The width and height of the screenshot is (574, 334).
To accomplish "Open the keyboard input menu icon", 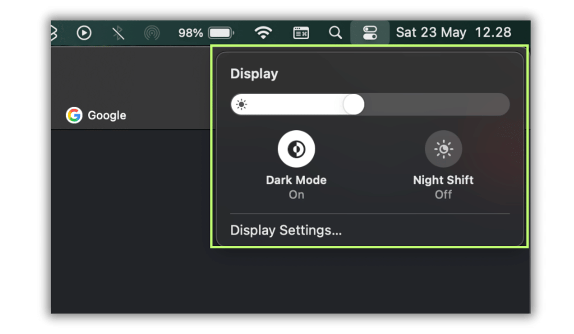I will coord(301,33).
